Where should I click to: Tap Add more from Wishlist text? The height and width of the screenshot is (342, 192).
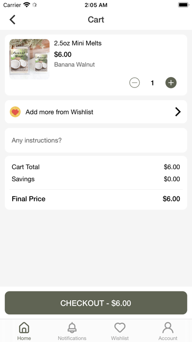point(59,112)
